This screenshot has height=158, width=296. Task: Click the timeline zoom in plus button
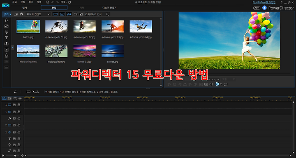point(23,156)
